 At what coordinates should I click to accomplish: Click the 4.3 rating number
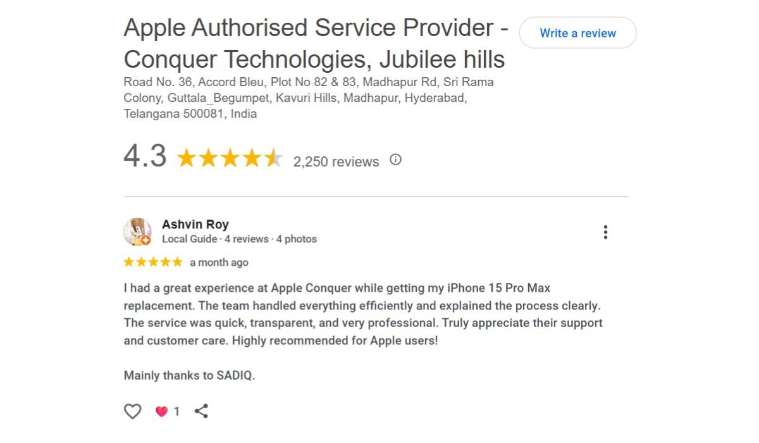145,156
